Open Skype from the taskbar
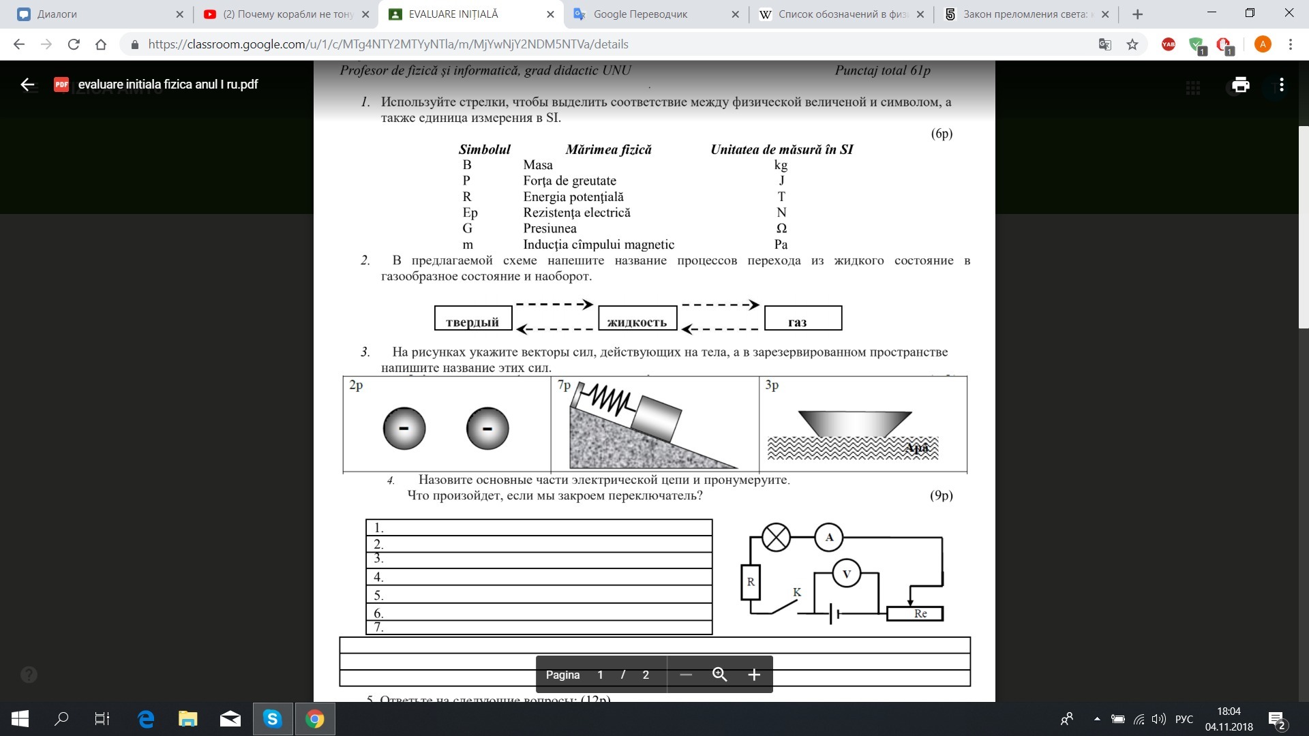 coord(273,718)
